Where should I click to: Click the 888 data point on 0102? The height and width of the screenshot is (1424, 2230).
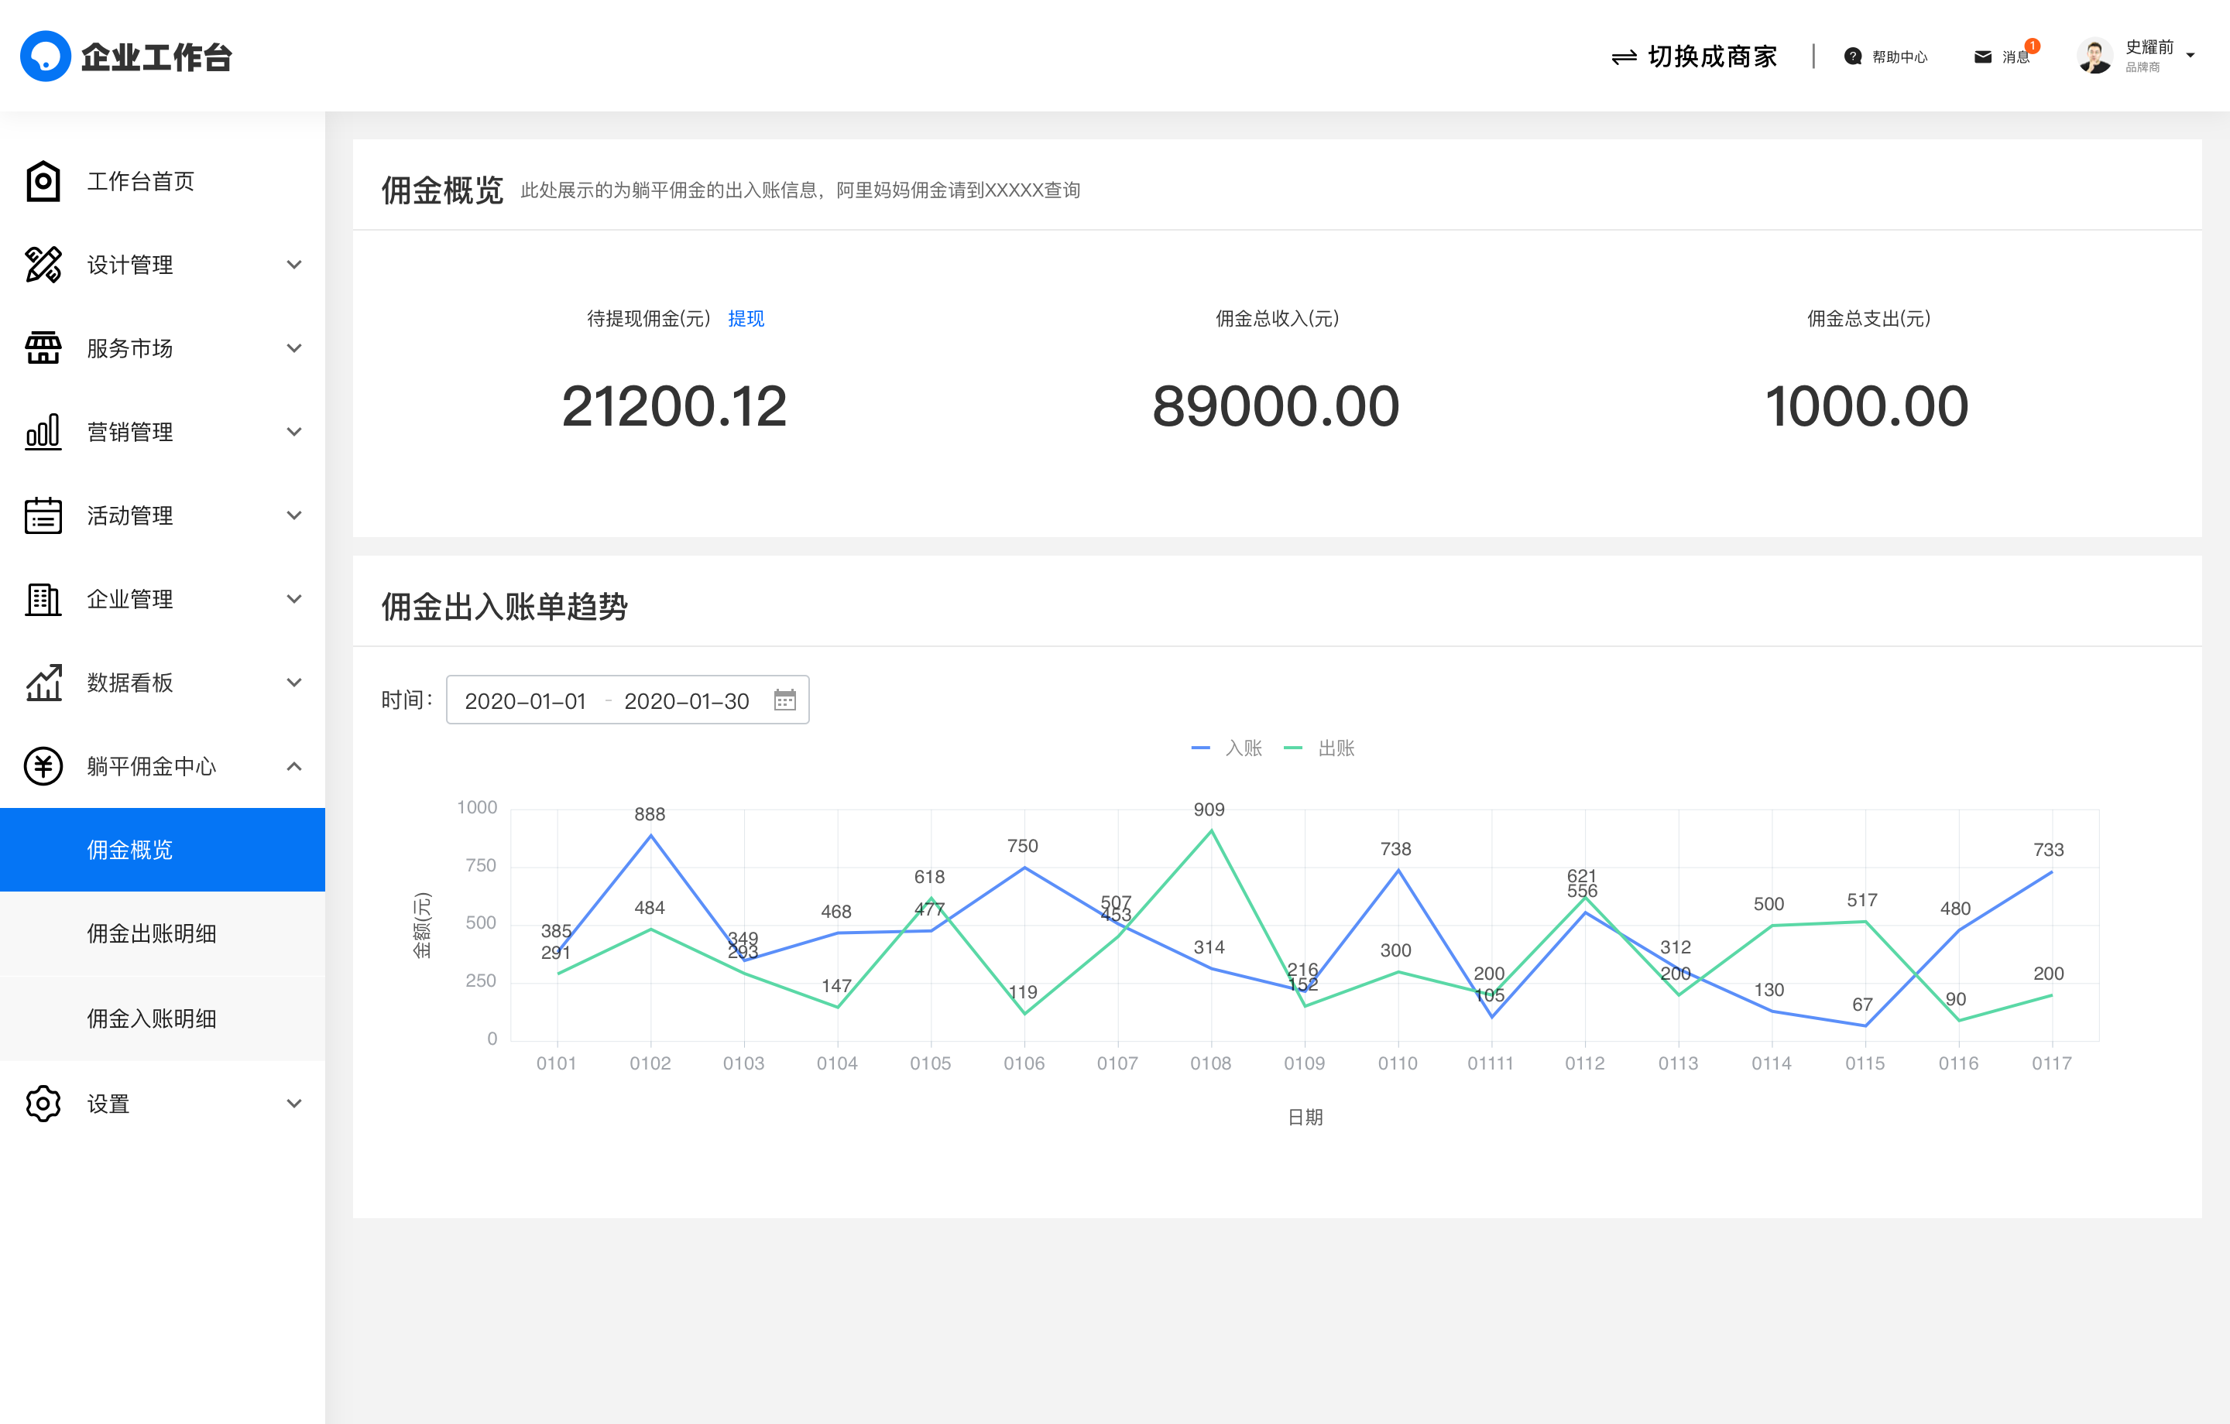coord(651,835)
